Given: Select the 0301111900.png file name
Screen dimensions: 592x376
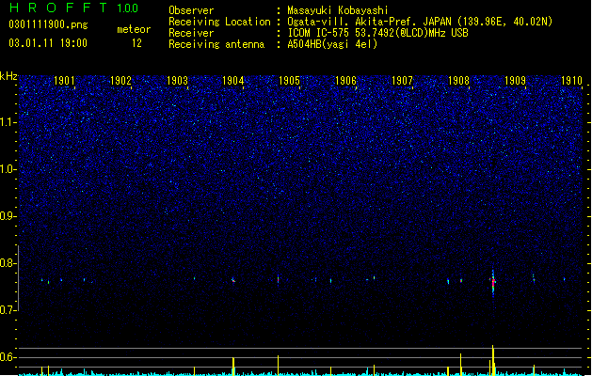Looking at the screenshot, I should coord(48,24).
